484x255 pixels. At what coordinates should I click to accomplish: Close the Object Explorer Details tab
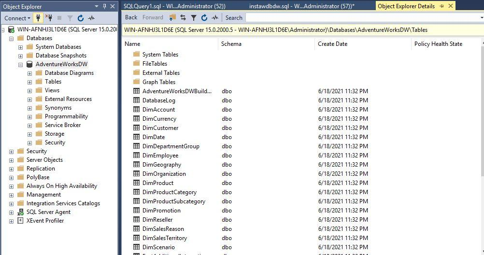(451, 6)
